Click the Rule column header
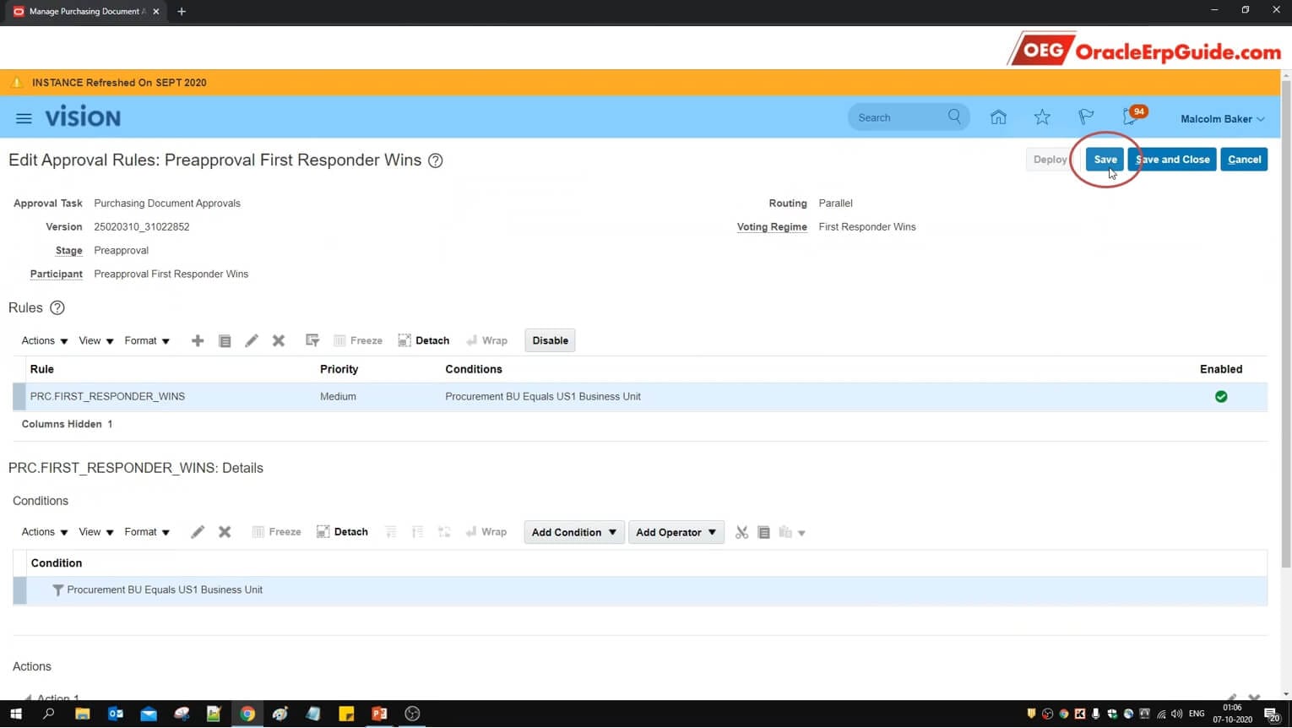Image resolution: width=1292 pixels, height=728 pixels. coord(41,369)
